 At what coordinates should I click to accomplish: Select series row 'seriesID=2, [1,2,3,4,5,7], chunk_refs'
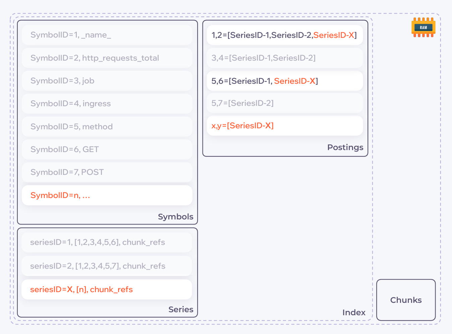pyautogui.click(x=107, y=266)
